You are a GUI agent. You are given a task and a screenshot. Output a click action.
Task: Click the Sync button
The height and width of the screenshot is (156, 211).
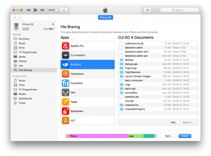[168, 136]
